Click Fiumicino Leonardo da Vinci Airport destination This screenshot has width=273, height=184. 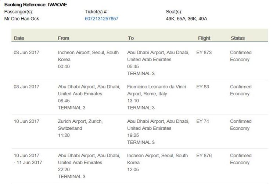point(157,90)
